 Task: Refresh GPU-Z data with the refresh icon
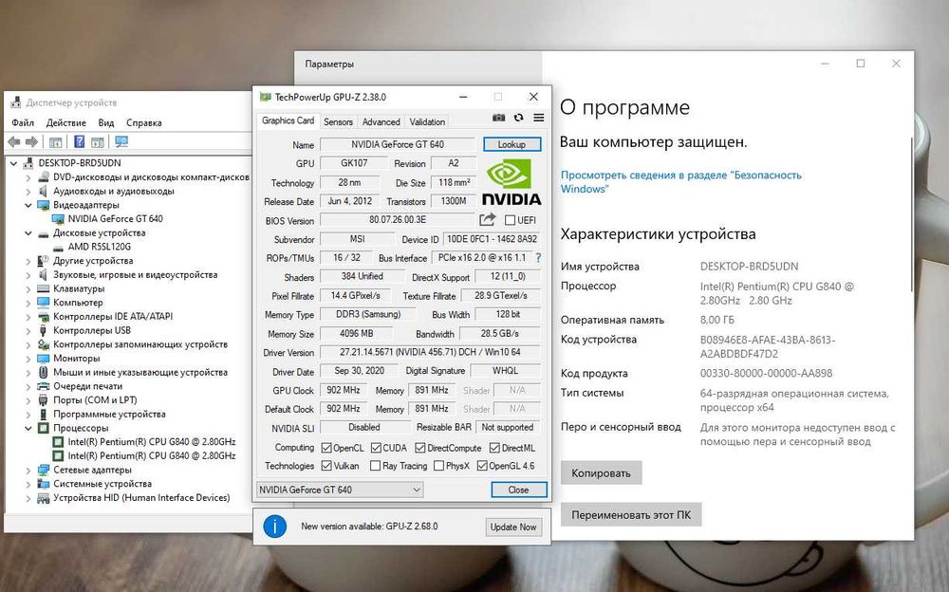[x=519, y=118]
